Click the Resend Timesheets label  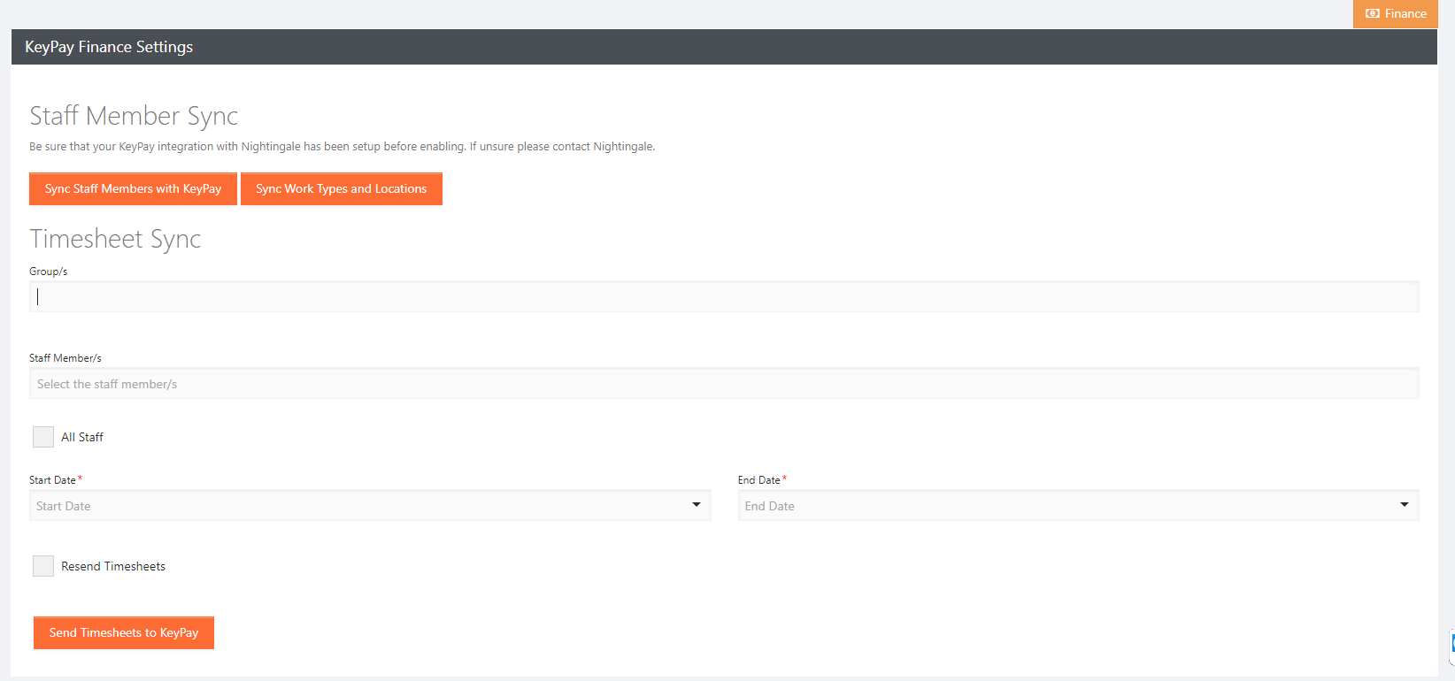tap(113, 566)
